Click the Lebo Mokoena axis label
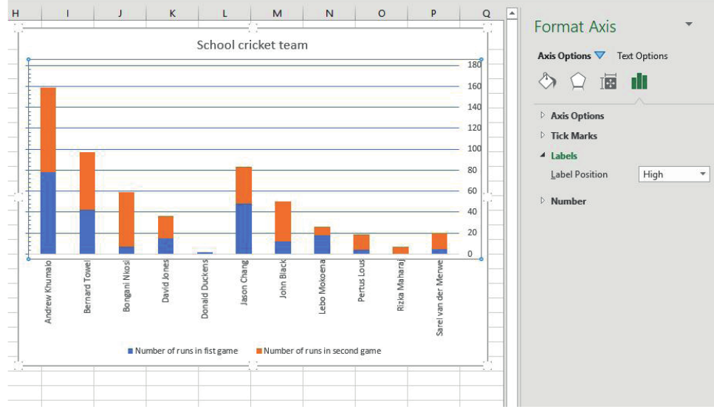Image resolution: width=714 pixels, height=412 pixels. [322, 286]
